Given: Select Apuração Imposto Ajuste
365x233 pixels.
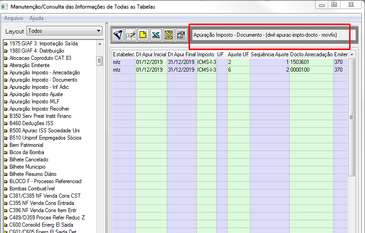Looking at the screenshot, I should pos(36,94).
